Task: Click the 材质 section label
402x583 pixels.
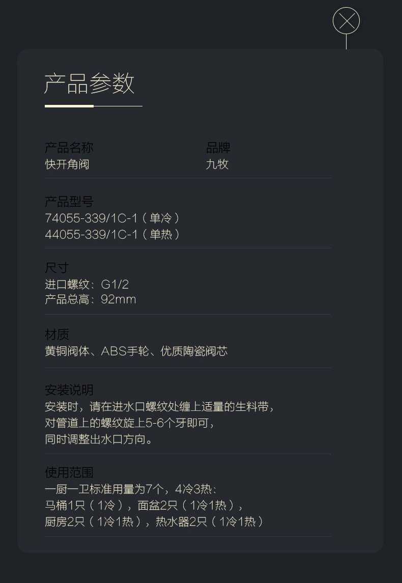Action: (57, 335)
